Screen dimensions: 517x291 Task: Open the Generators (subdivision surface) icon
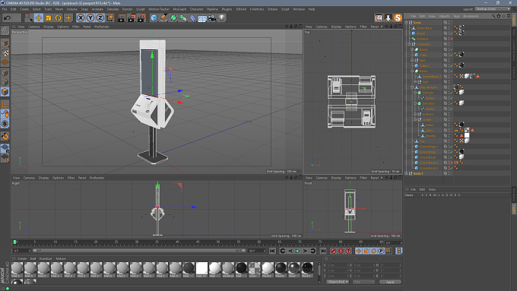173,17
